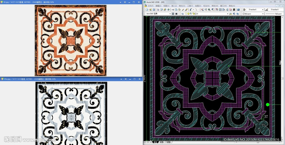Open the 格式(O) menu

tap(182, 6)
